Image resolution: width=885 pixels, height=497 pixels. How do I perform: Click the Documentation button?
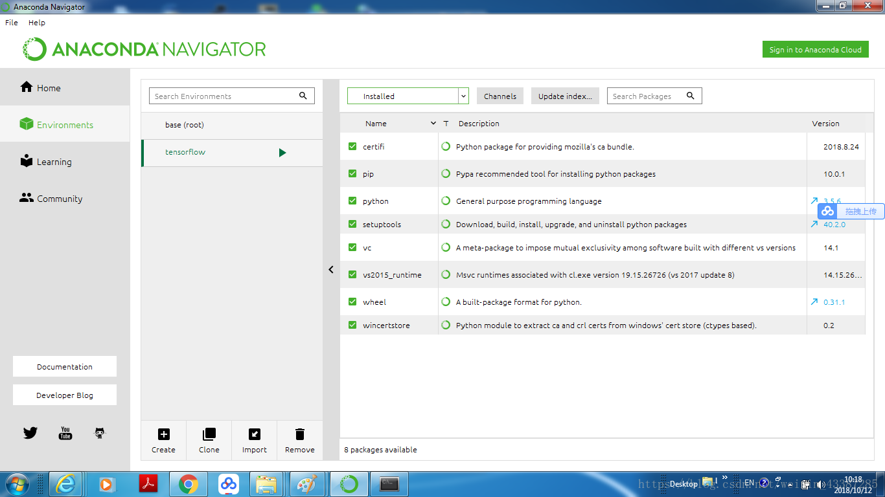(65, 366)
